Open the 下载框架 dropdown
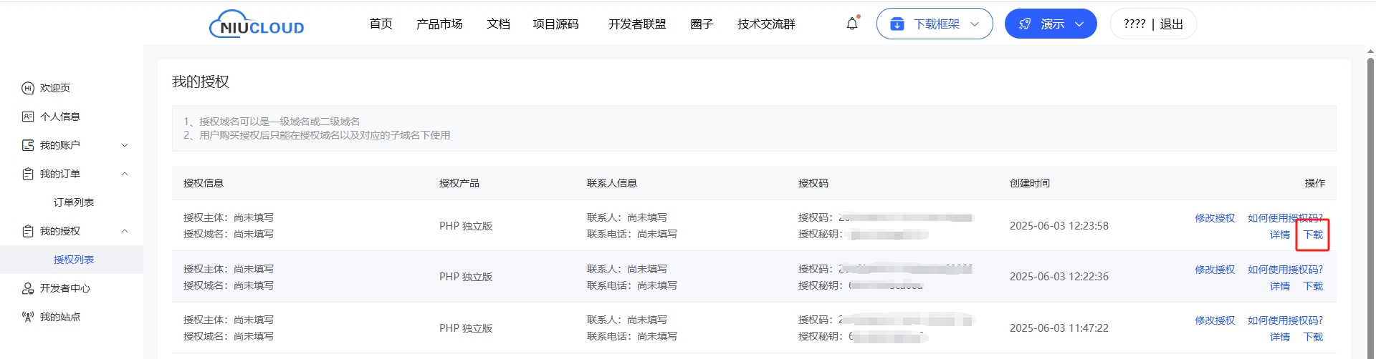The height and width of the screenshot is (359, 1376). 934,24
